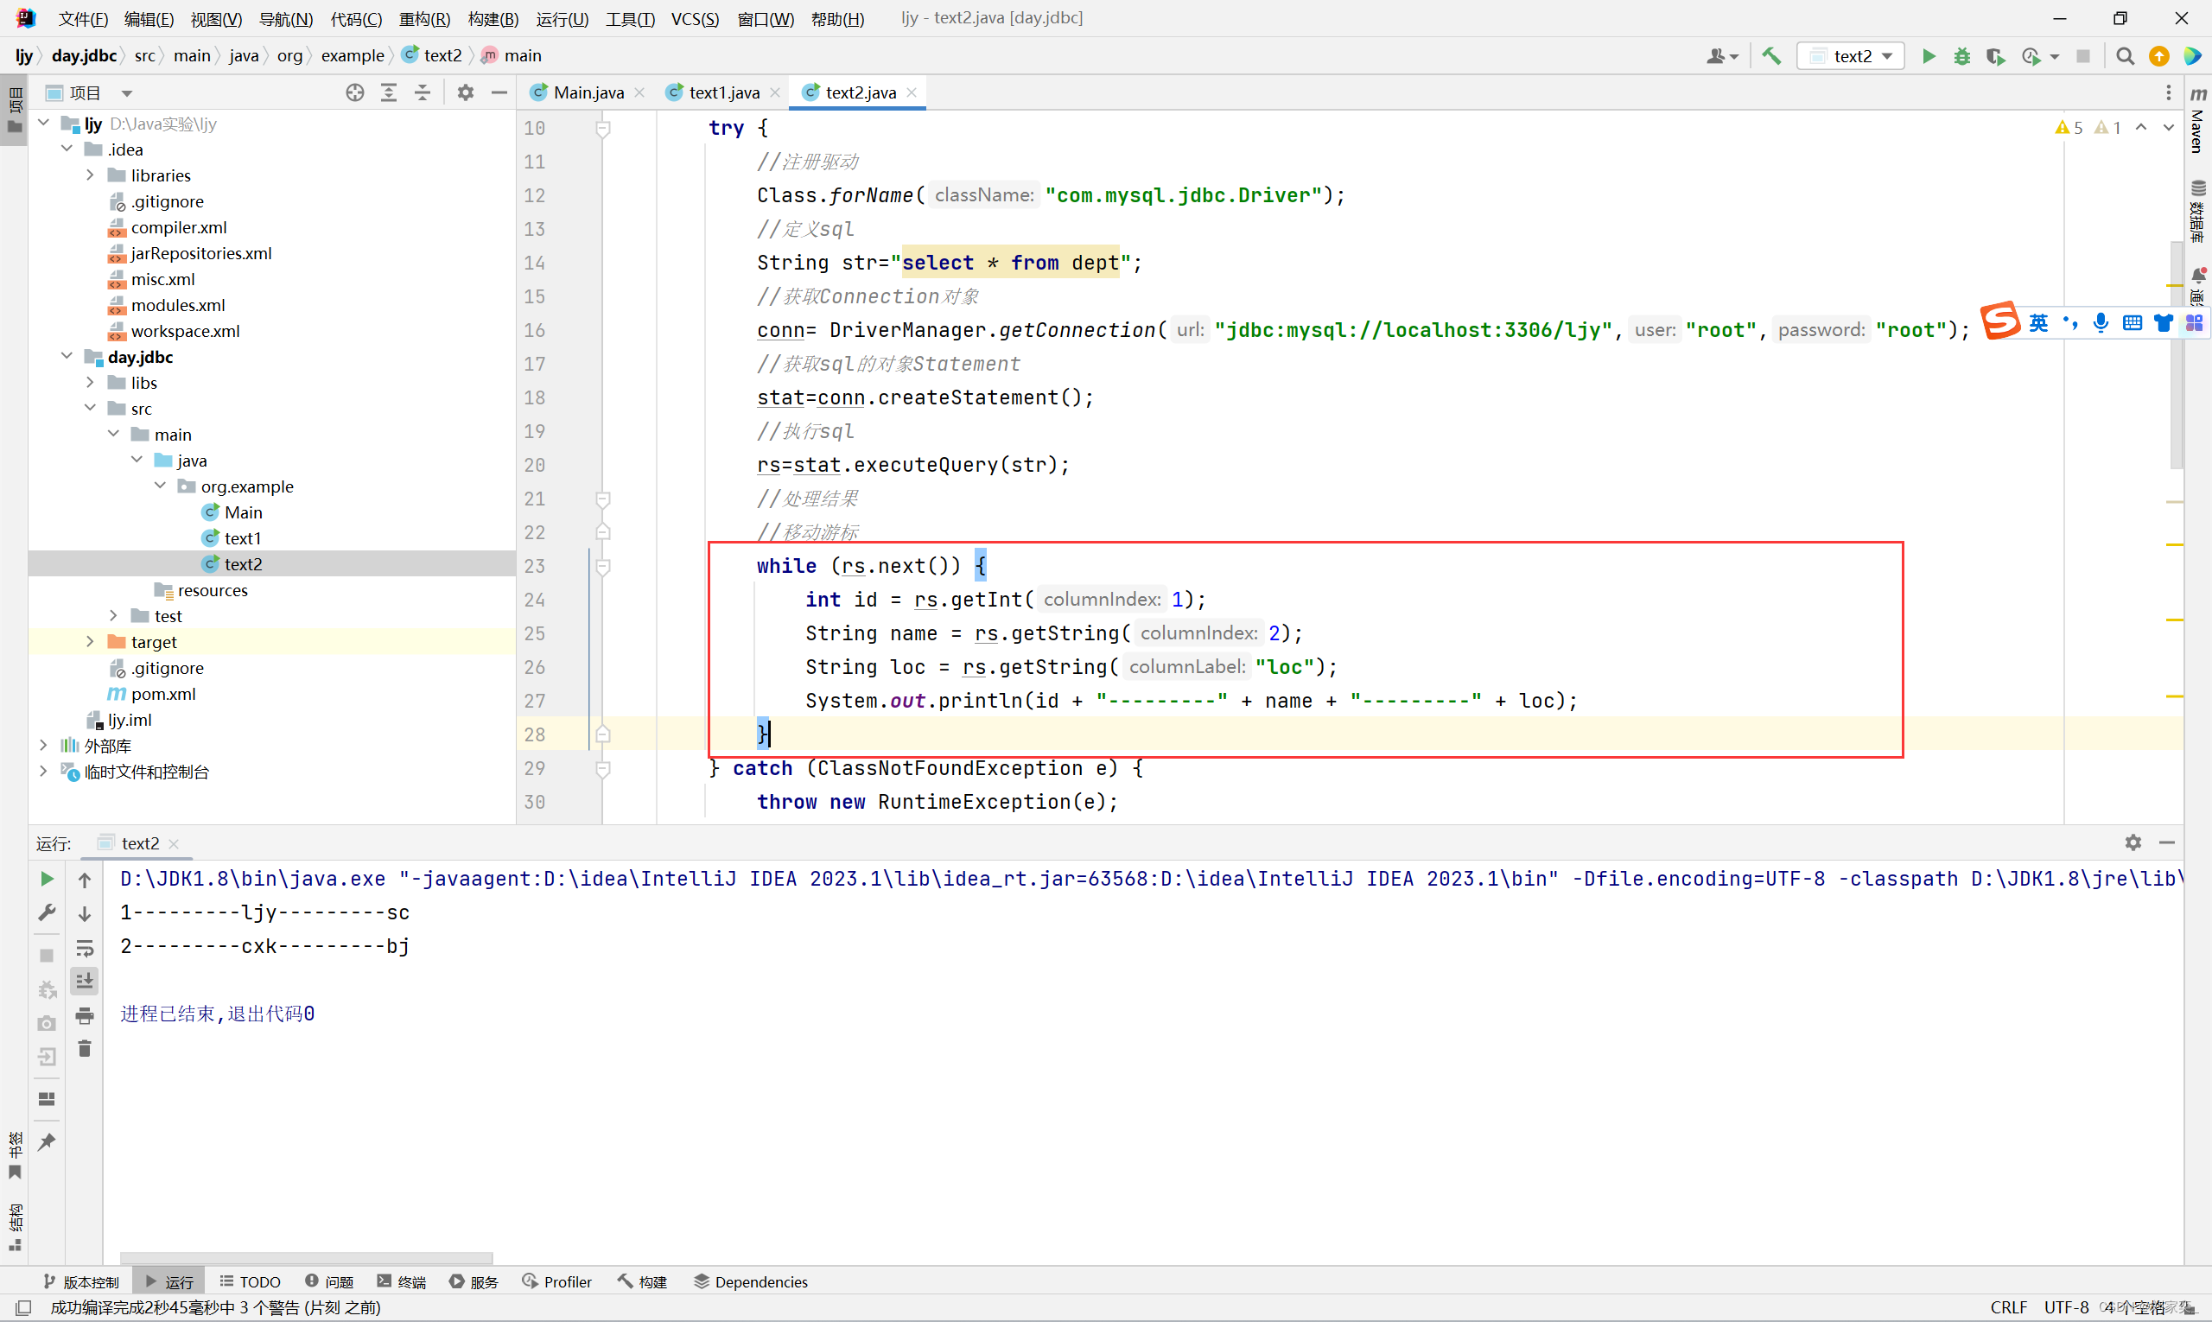Open search everywhere with the magnifier icon
This screenshot has height=1322, width=2212.
[x=2125, y=55]
